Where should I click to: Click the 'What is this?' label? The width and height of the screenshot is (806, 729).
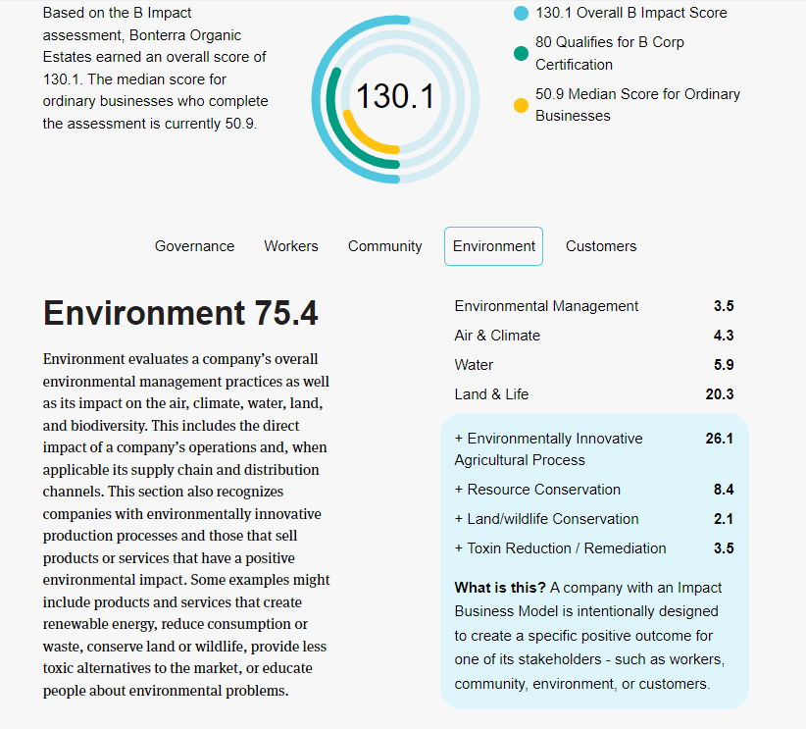point(500,588)
